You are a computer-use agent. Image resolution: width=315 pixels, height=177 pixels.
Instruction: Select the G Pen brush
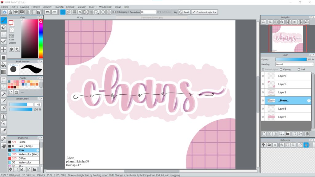[x=24, y=158]
